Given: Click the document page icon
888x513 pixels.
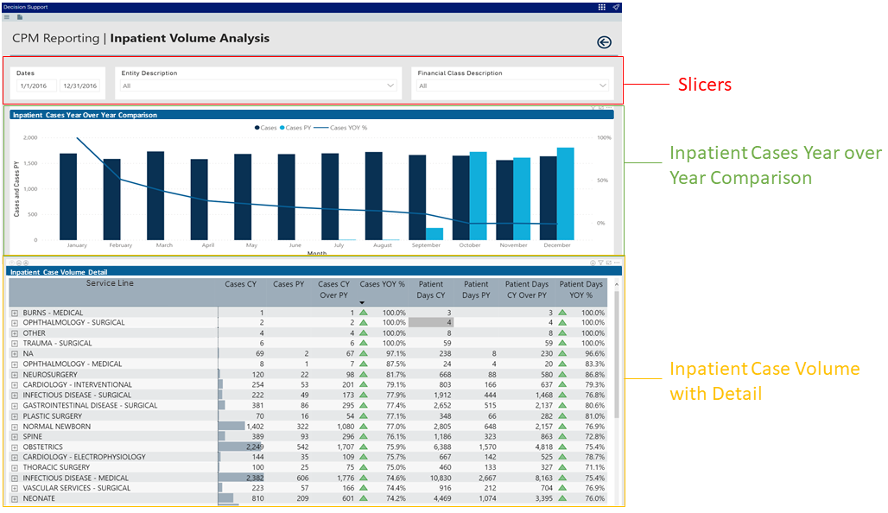Looking at the screenshot, I should pyautogui.click(x=20, y=16).
